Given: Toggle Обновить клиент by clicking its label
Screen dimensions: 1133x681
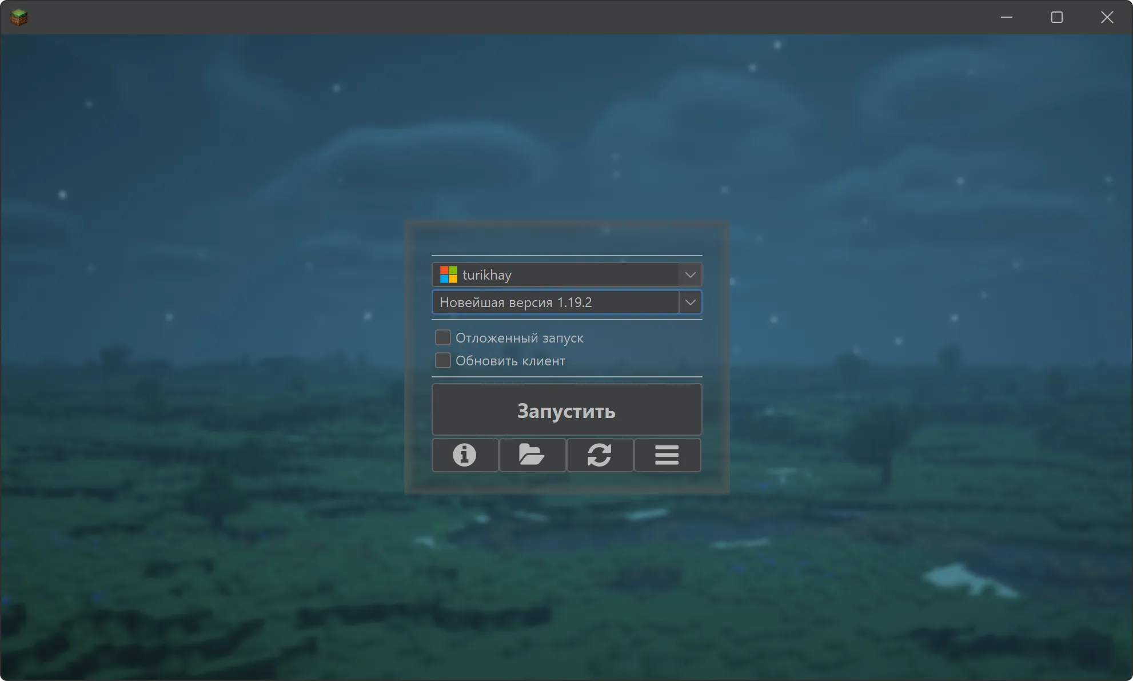Looking at the screenshot, I should point(510,360).
